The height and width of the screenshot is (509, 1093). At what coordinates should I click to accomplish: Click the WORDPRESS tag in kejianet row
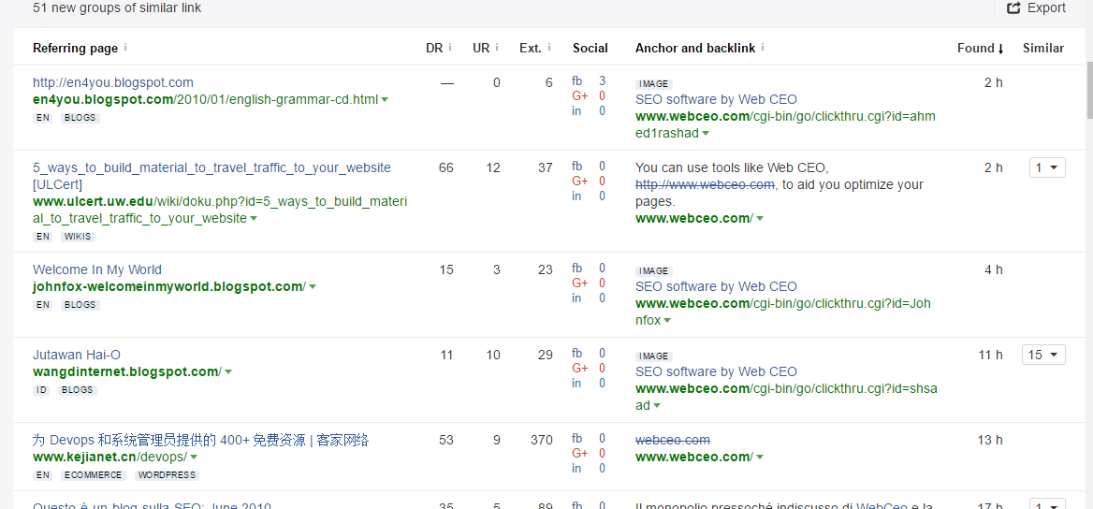click(x=167, y=474)
